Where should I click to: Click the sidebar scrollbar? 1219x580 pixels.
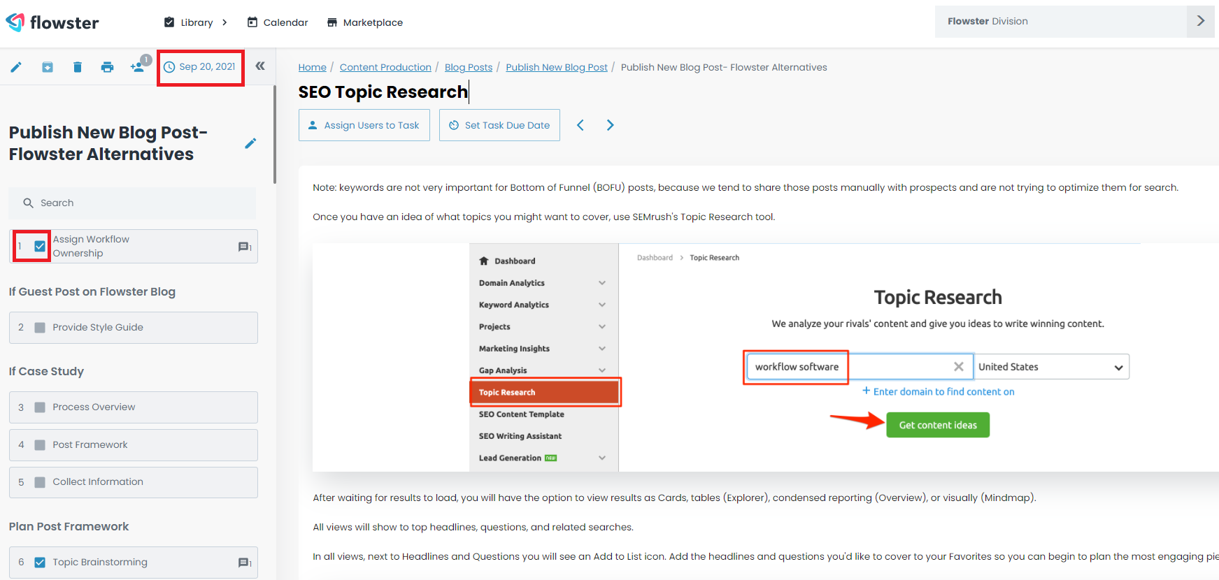pyautogui.click(x=275, y=134)
